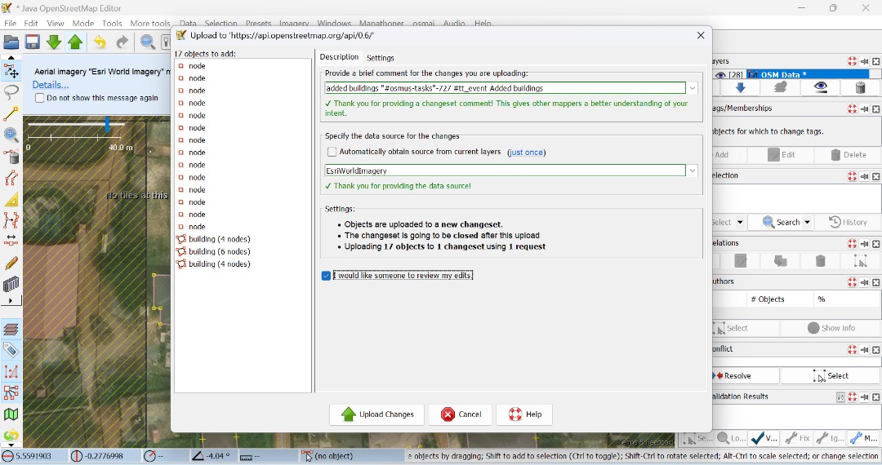Toggle the Tags/Memberships tag icon

[11, 351]
